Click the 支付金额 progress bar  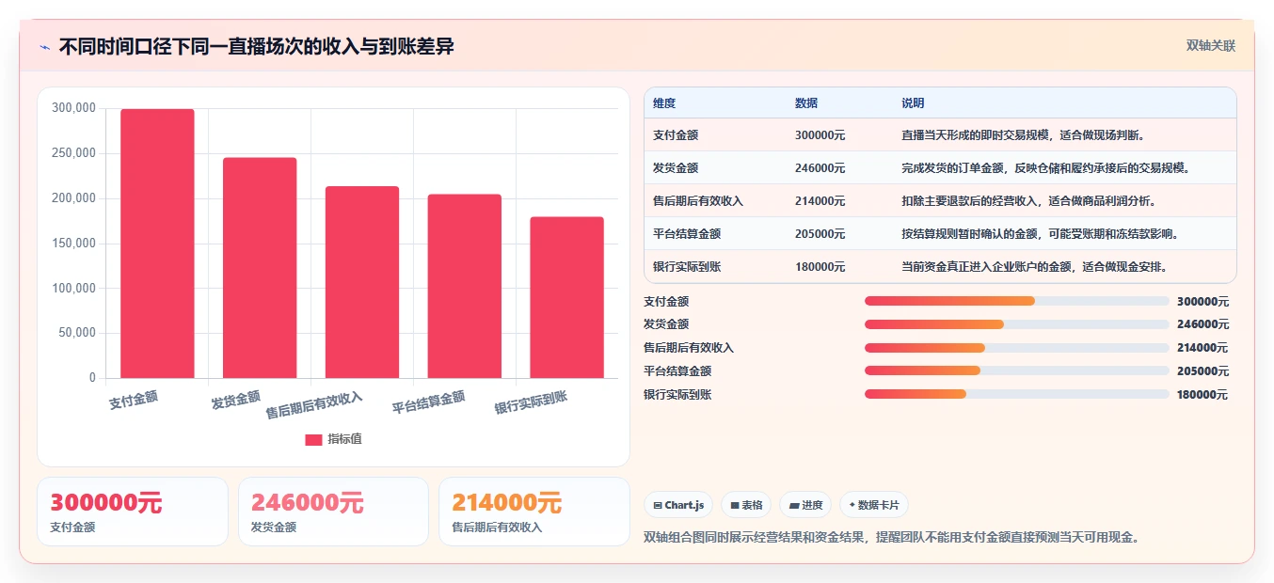(1017, 301)
